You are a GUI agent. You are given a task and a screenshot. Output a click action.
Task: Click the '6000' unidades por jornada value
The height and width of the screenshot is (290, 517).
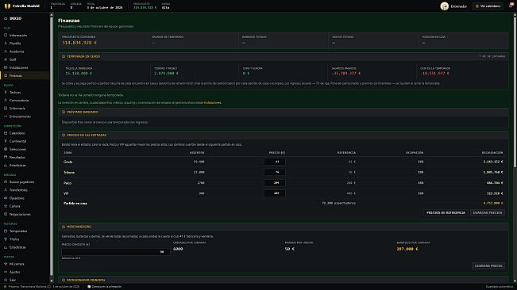178,250
